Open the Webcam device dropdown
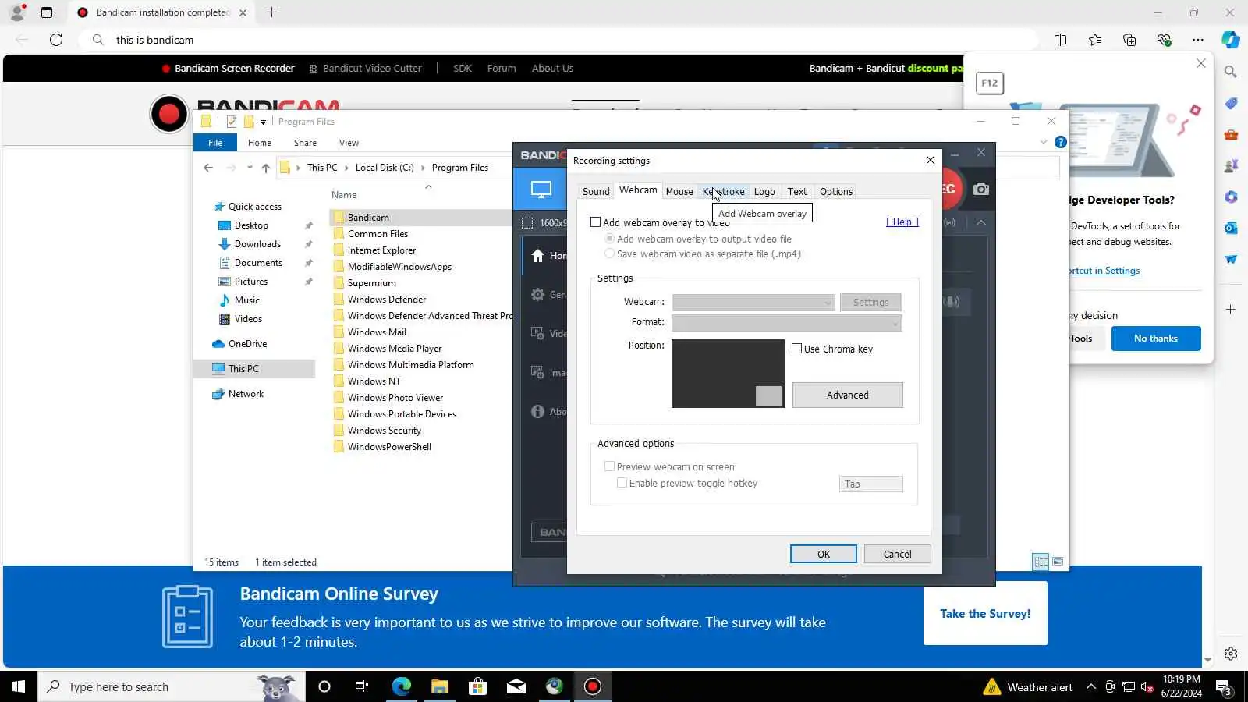 (x=753, y=302)
